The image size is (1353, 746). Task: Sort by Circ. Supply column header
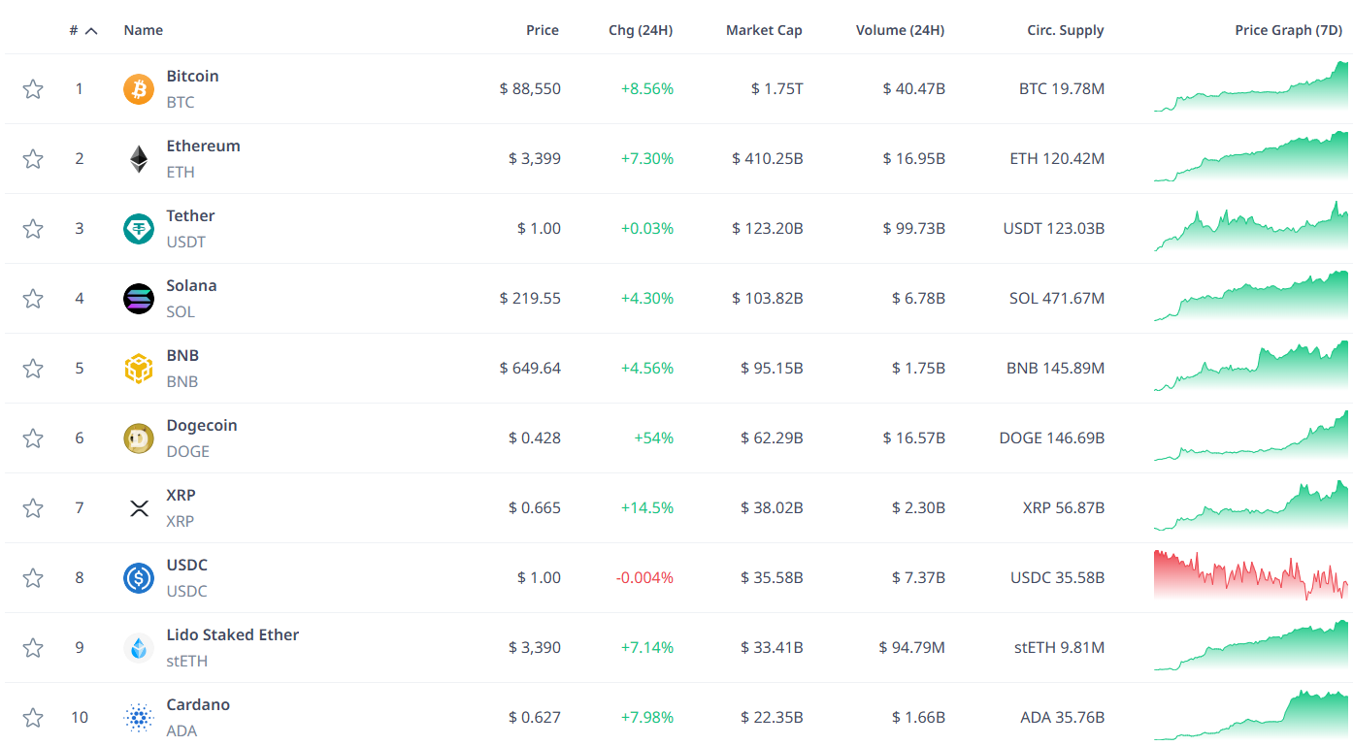click(1066, 30)
